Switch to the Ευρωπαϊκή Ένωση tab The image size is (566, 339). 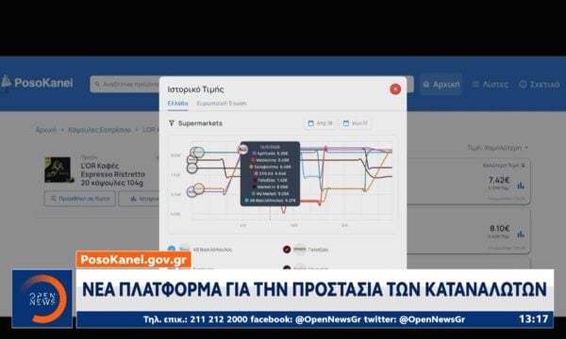coord(222,104)
